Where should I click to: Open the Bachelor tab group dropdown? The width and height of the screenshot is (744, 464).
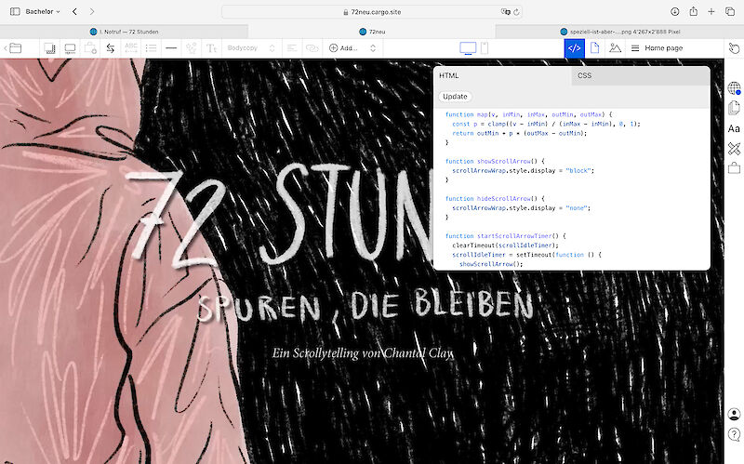click(x=43, y=11)
